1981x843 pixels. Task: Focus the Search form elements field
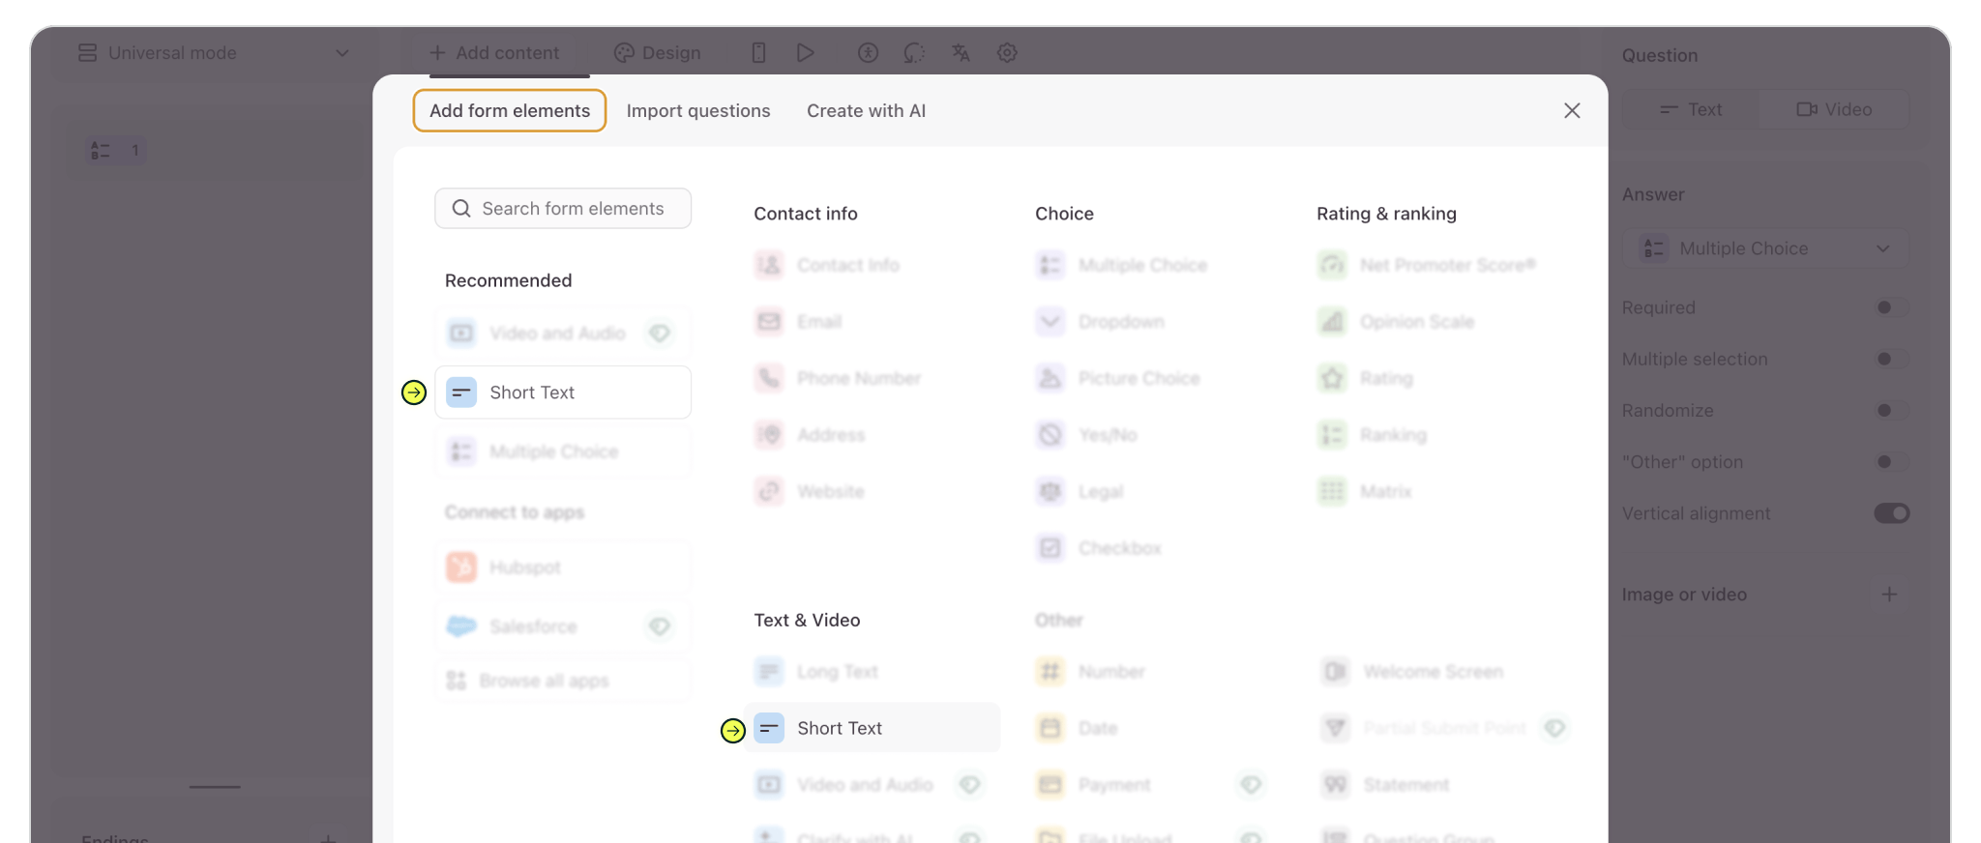pyautogui.click(x=563, y=209)
